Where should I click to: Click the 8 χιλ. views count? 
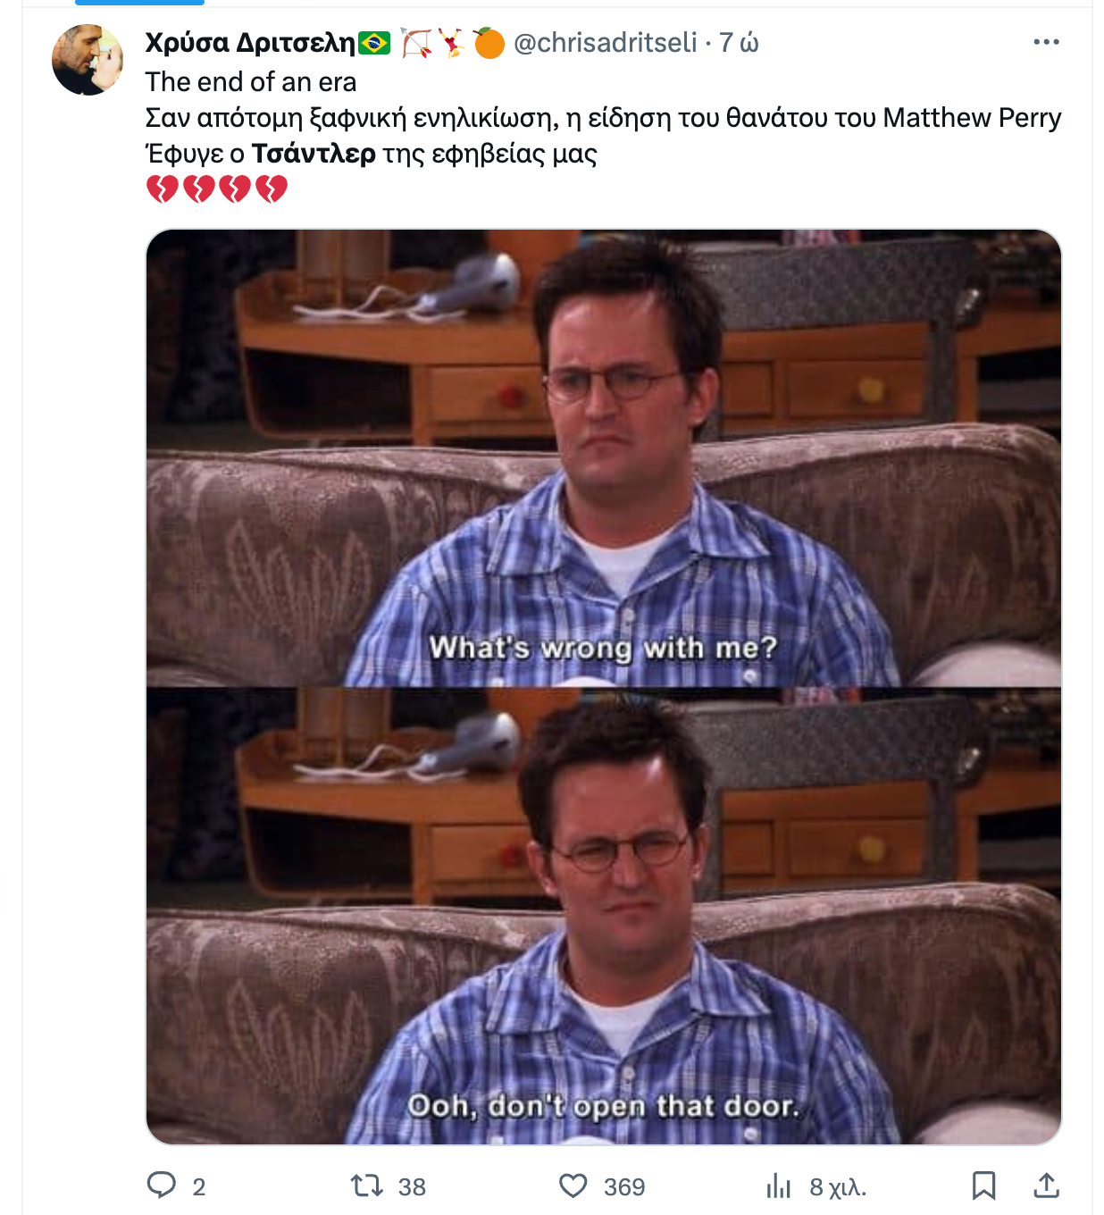pos(838,1186)
